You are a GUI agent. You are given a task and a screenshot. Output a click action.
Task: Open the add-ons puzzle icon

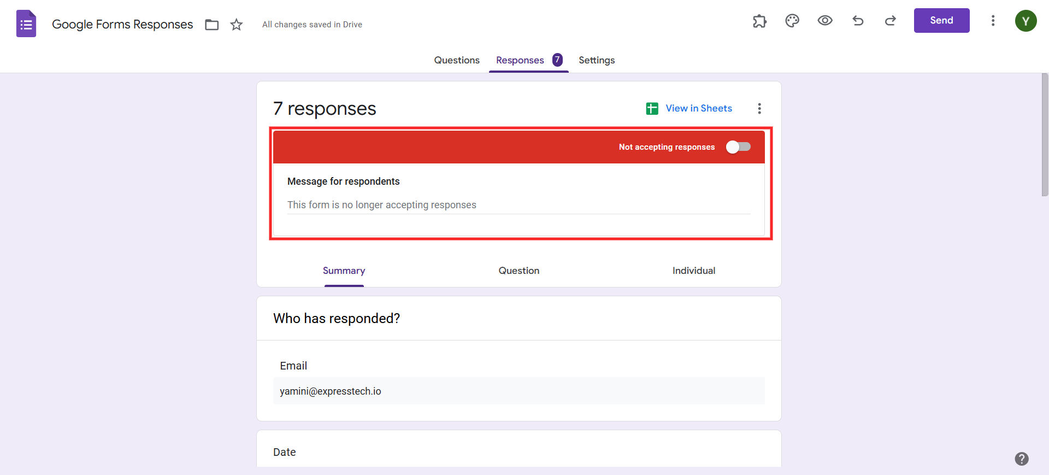coord(759,21)
